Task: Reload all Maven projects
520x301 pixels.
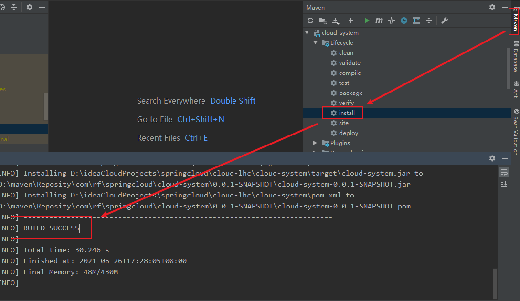Action: tap(310, 21)
